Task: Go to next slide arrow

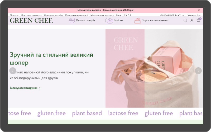Action: pos(198,70)
